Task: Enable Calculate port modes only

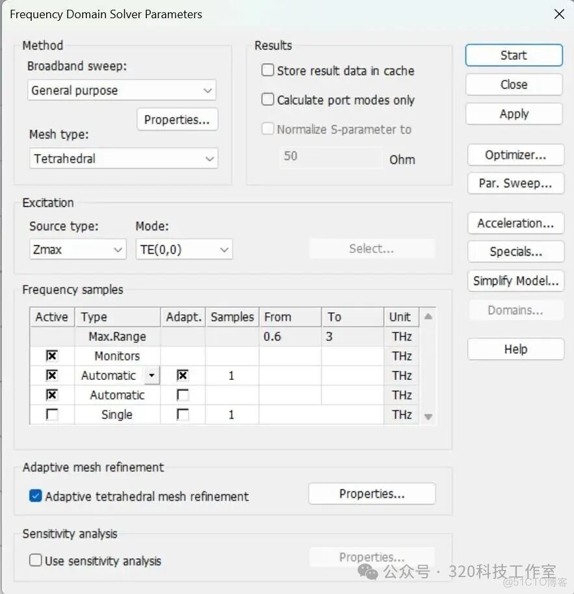Action: [267, 100]
